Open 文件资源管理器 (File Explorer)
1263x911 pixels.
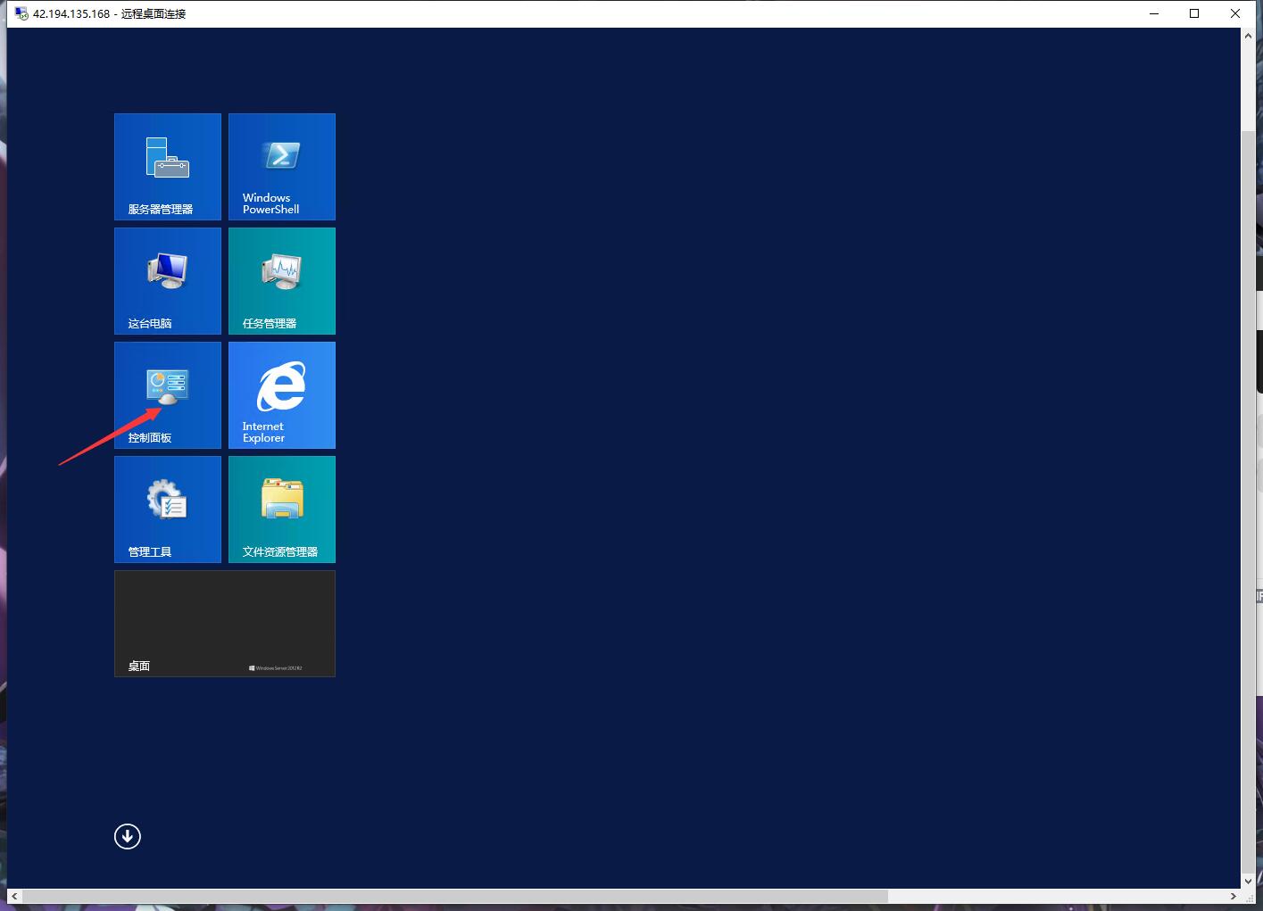pyautogui.click(x=281, y=509)
